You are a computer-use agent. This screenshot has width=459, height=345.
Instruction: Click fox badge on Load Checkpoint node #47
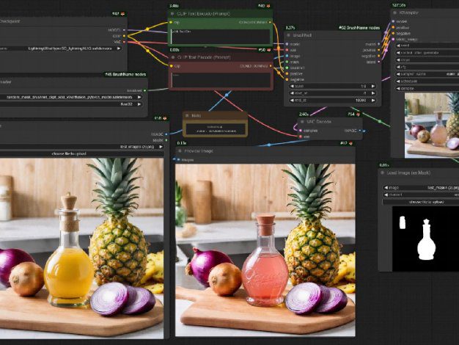[122, 14]
